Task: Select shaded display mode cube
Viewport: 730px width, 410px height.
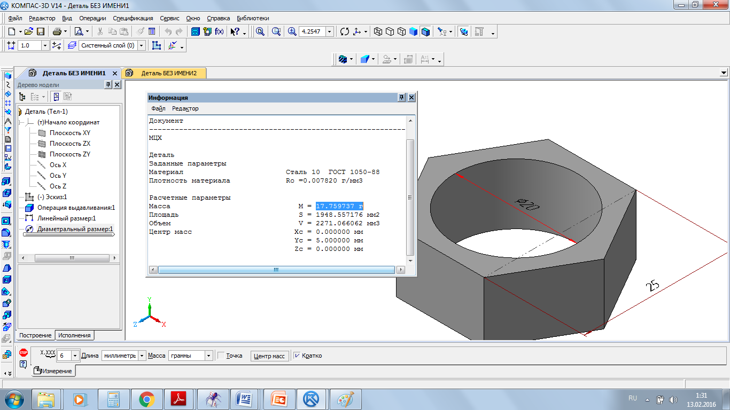Action: pyautogui.click(x=414, y=31)
